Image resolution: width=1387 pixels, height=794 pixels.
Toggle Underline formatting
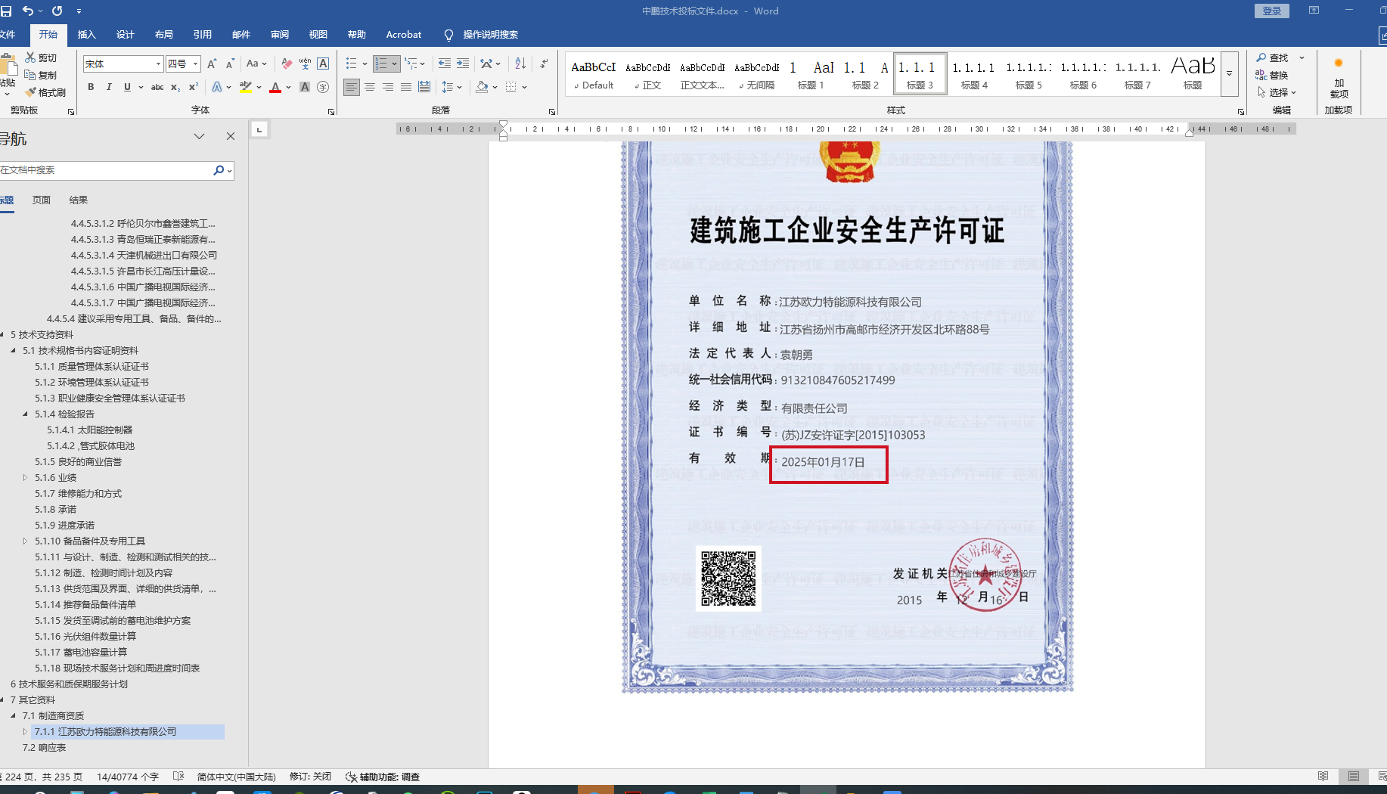[127, 87]
